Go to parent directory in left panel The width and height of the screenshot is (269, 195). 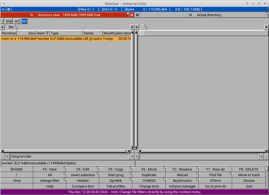[x=3, y=156]
